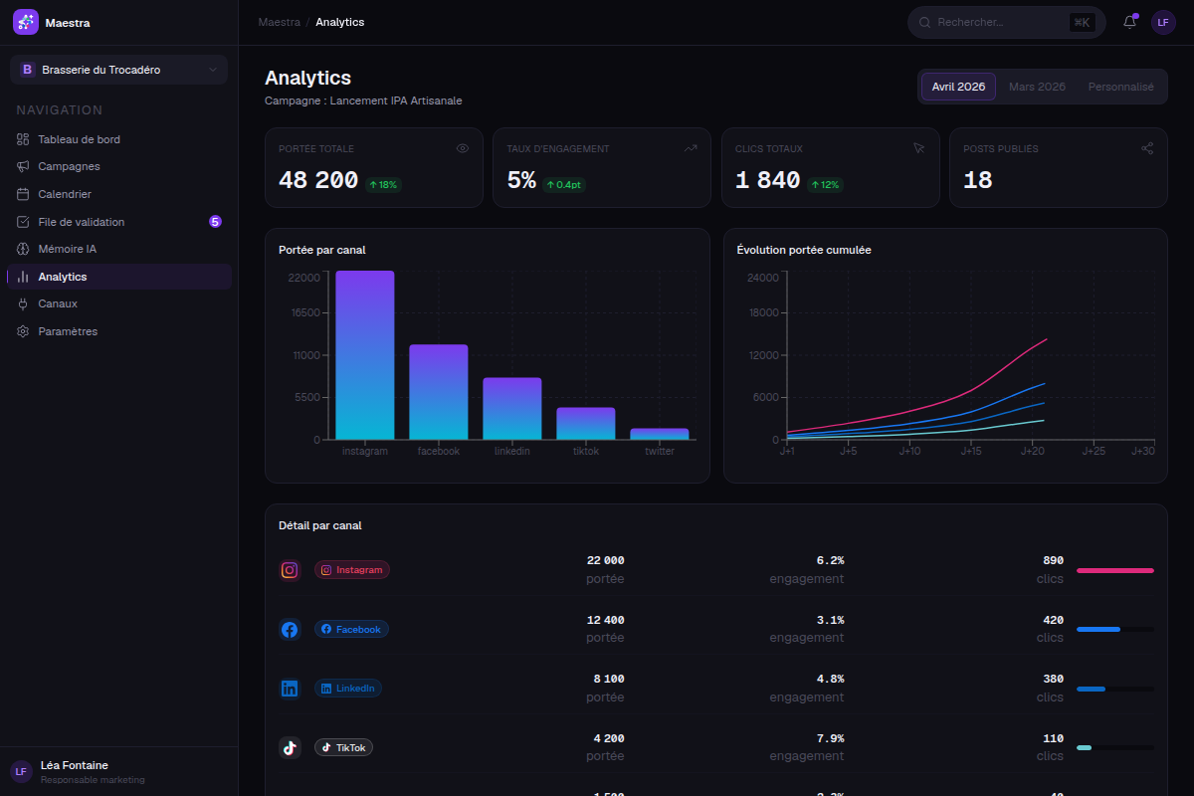This screenshot has width=1194, height=796.
Task: Click the 12% badge on Clics totaux
Action: tap(825, 184)
